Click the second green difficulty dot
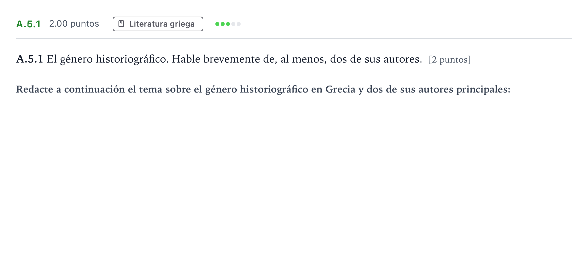The image size is (588, 275). 223,24
